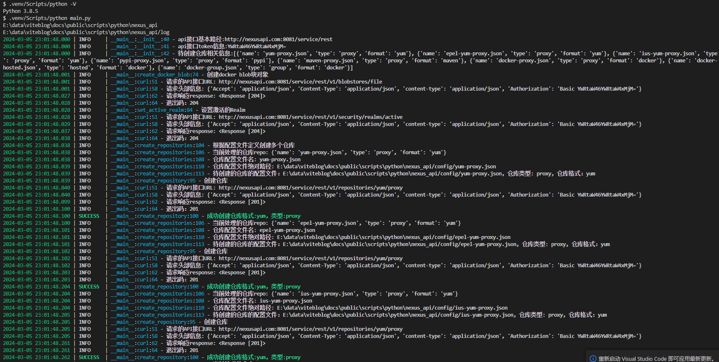Image resolution: width=719 pixels, height=362 pixels.
Task: Click the SUCCESS label on the 23:01:48.262 row
Action: pos(89,357)
